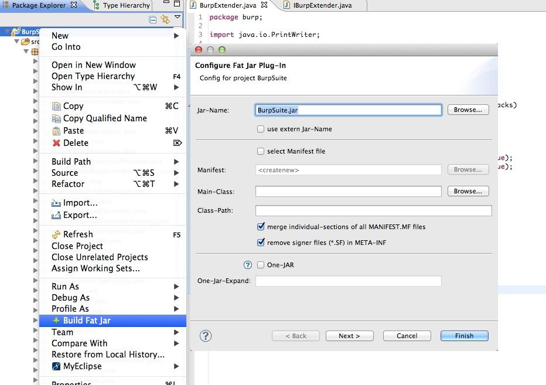Choose Export... from the context menu
546x385 pixels.
tap(80, 215)
